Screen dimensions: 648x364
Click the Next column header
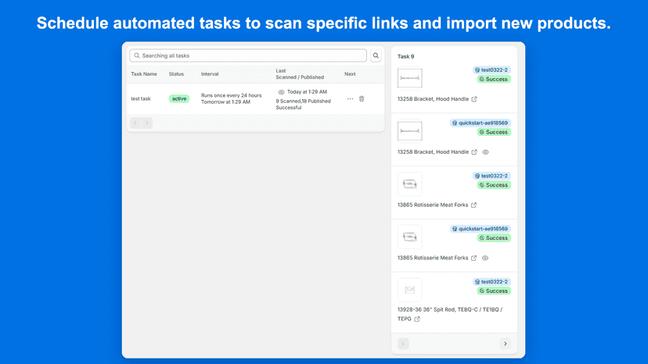coord(350,74)
